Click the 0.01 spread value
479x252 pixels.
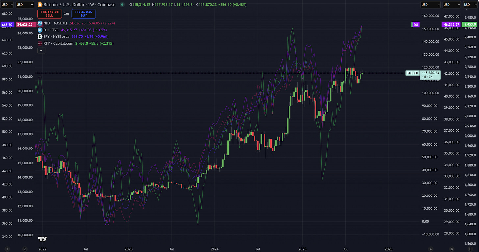66,14
